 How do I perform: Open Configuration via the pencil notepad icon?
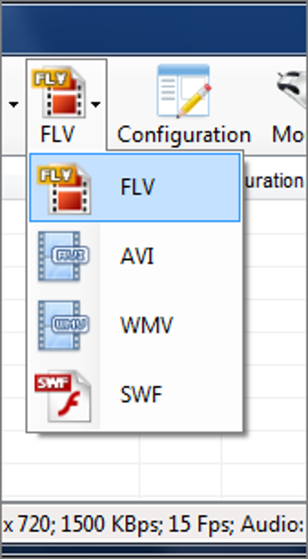(183, 92)
